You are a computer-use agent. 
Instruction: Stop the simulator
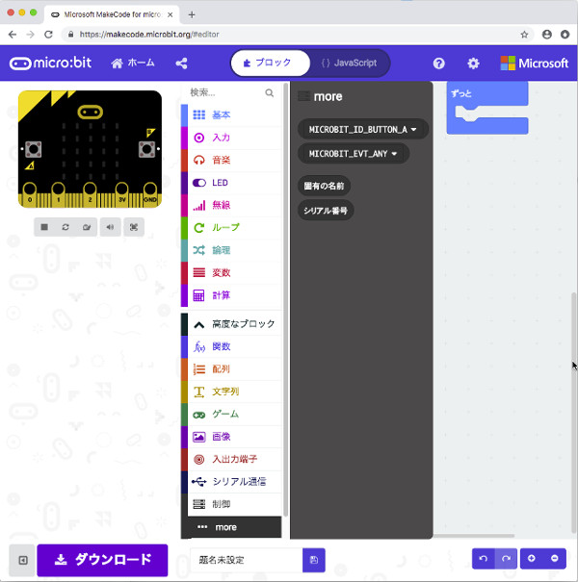pos(44,227)
